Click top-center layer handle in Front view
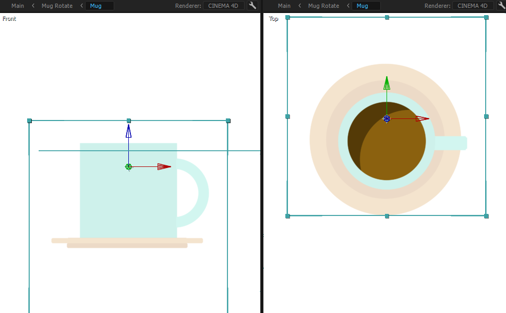 coord(129,121)
